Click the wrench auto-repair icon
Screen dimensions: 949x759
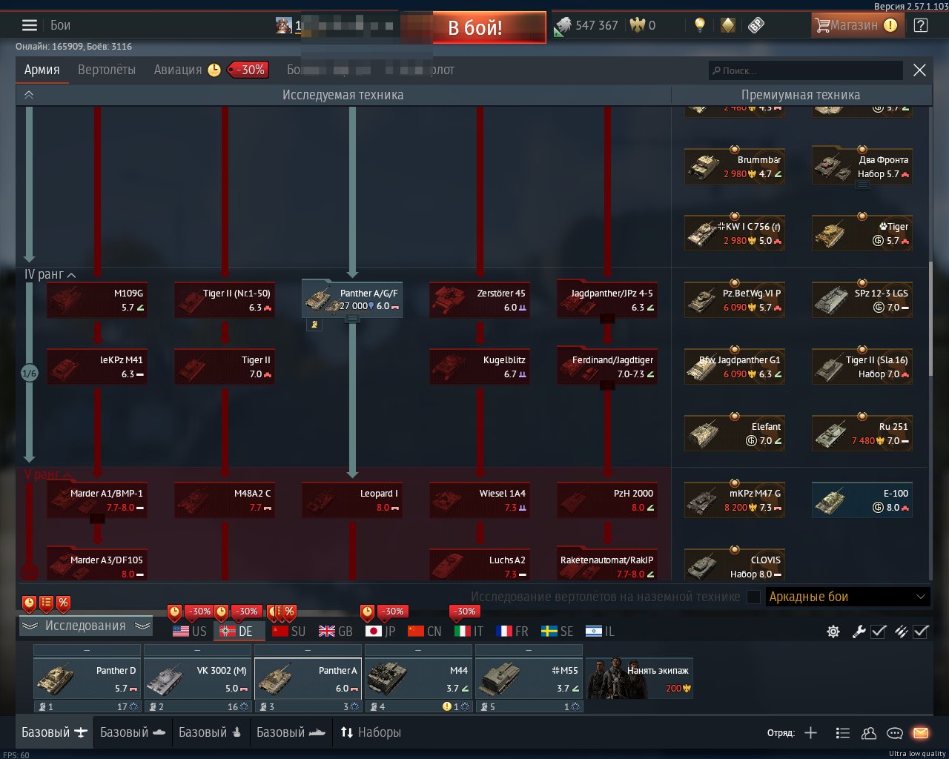(x=859, y=632)
